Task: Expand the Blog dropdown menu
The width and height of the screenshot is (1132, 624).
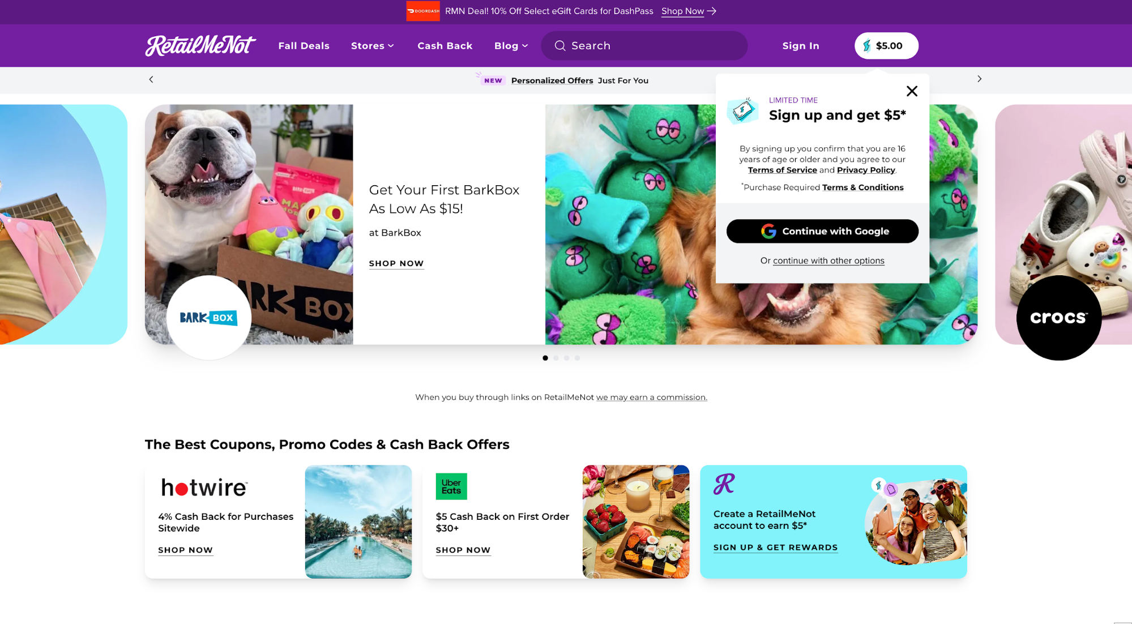Action: (511, 46)
